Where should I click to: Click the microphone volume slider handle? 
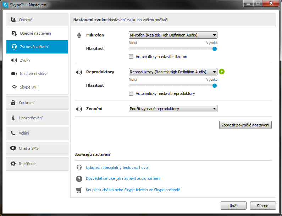click(215, 49)
